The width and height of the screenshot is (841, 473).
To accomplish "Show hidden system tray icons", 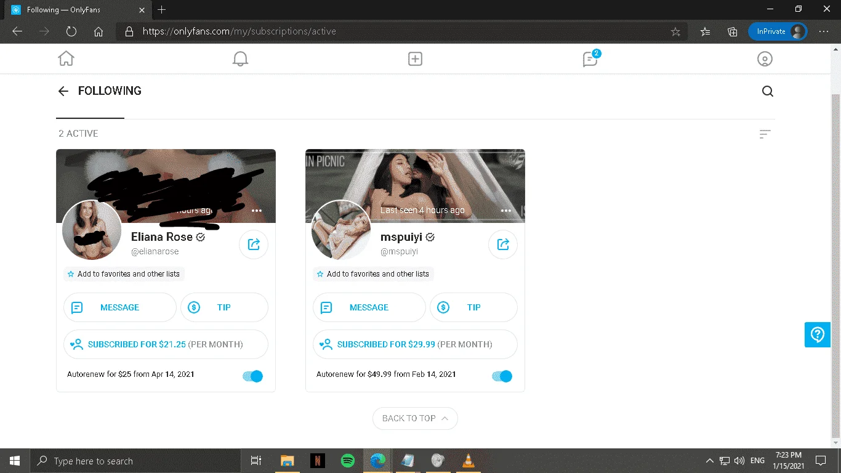I will coord(710,461).
